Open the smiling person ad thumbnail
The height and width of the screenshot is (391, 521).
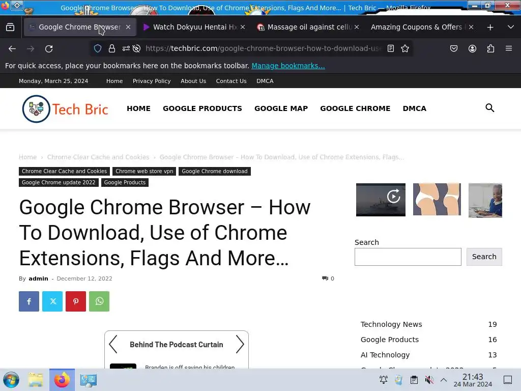pos(485,200)
